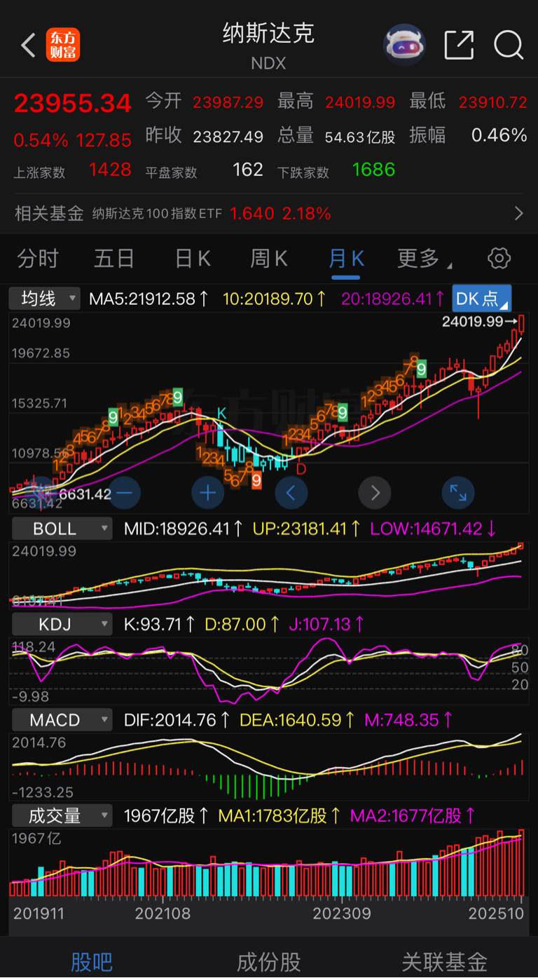538x978 pixels.
Task: Switch to 五日 chart tab
Action: (114, 259)
